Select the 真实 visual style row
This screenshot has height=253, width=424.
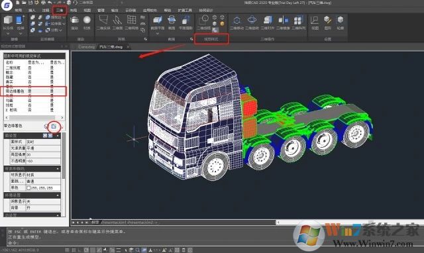coord(34,81)
